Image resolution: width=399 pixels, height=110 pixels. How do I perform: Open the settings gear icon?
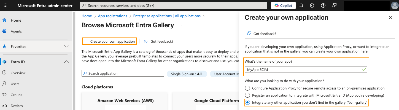[312, 5]
